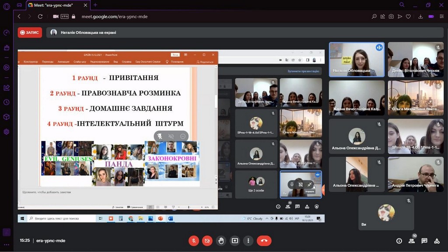Open the activities panel
Screen dimensions: 448x252
(437, 241)
